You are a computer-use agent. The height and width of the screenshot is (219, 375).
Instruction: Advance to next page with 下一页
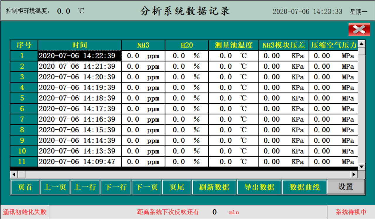(146, 187)
